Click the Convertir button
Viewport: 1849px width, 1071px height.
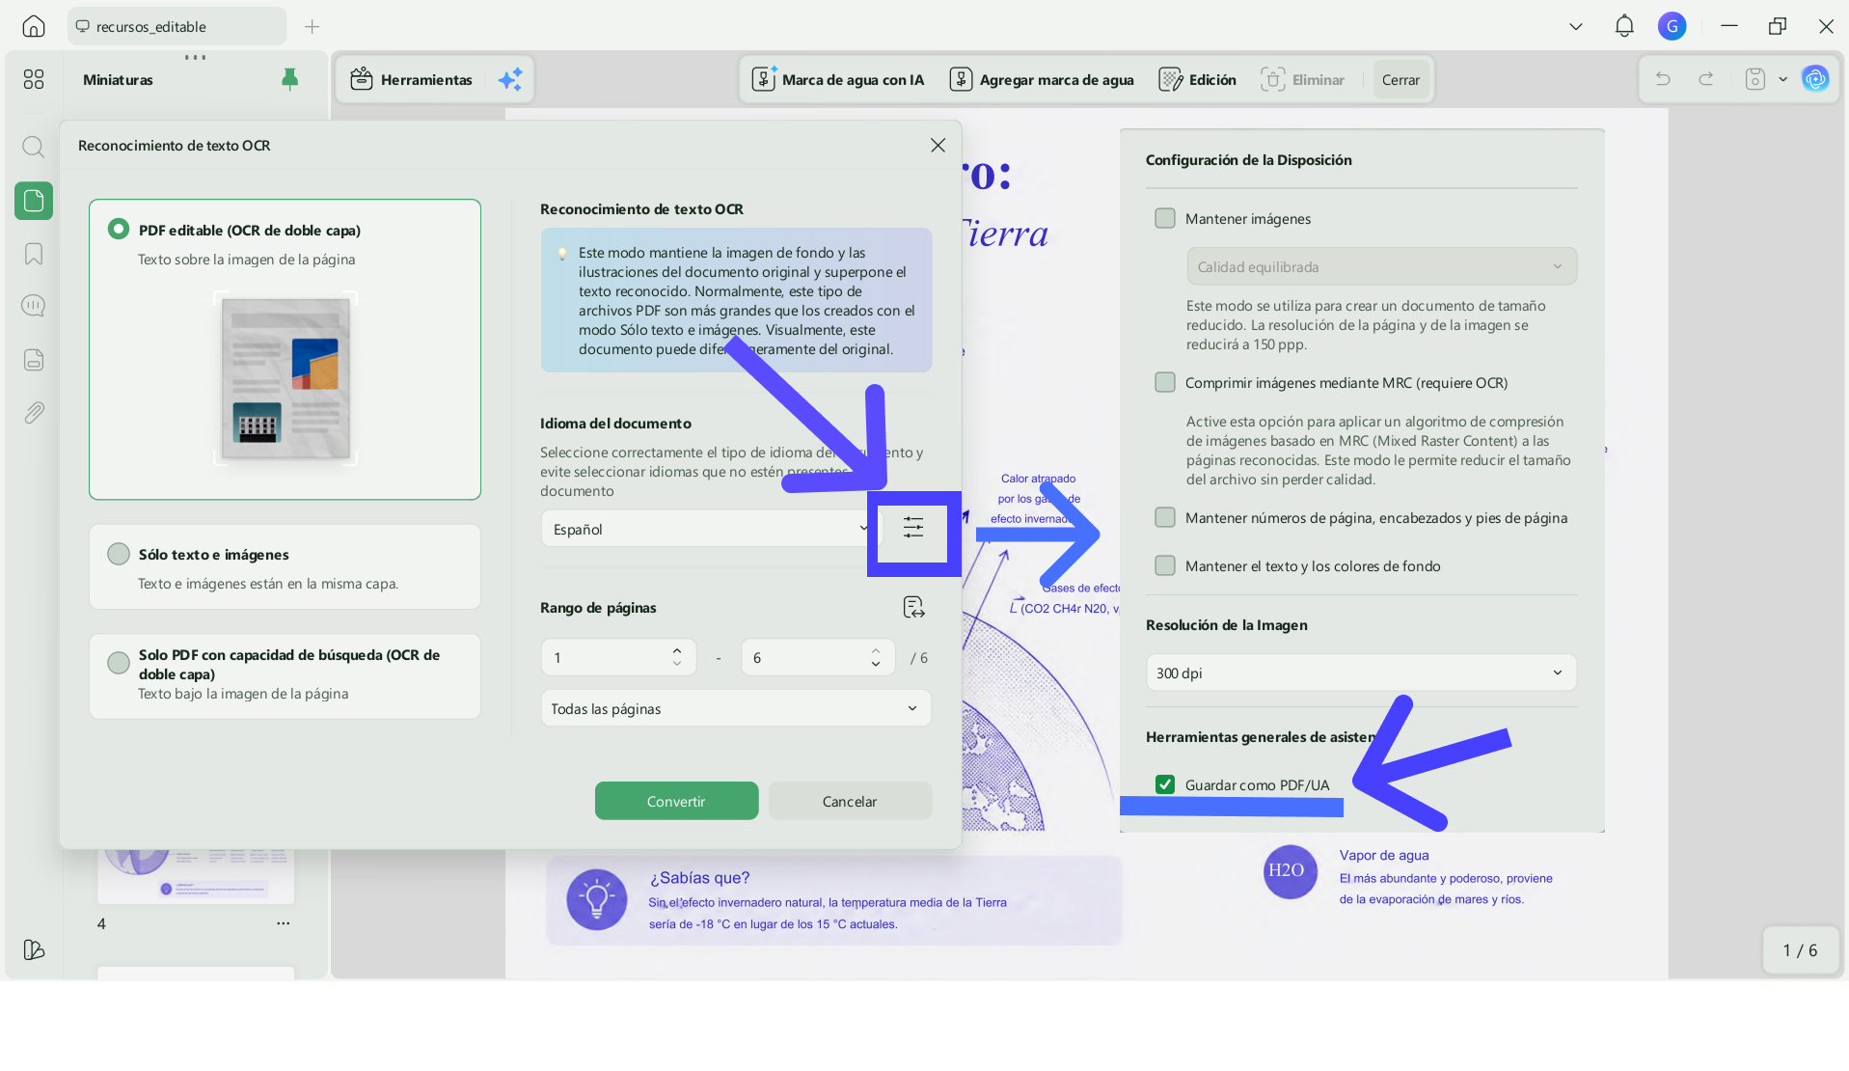(676, 801)
